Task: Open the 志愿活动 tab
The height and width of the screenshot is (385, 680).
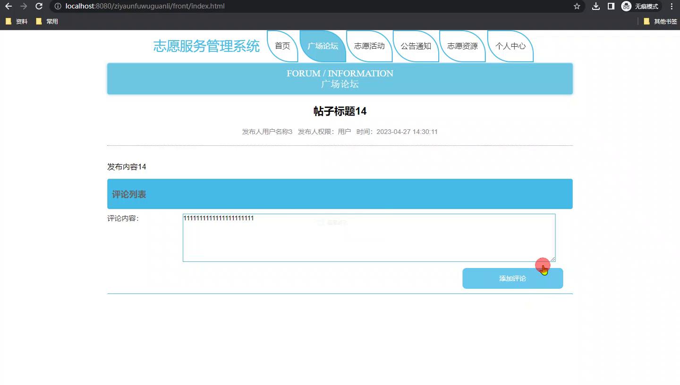Action: click(x=369, y=46)
